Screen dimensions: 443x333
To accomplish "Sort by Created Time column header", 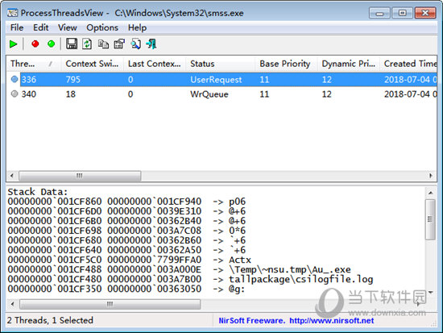I will [x=408, y=64].
